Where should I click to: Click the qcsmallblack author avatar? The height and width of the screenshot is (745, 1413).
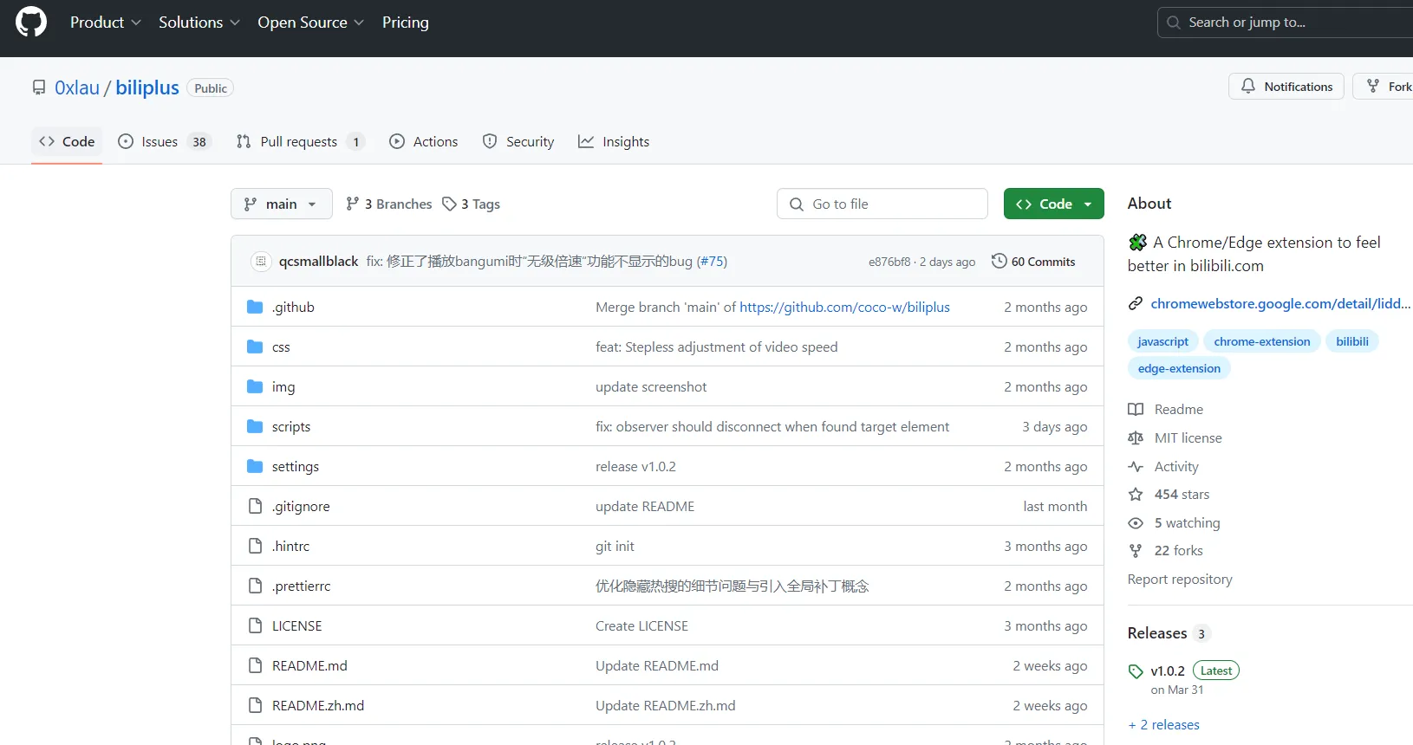tap(261, 262)
